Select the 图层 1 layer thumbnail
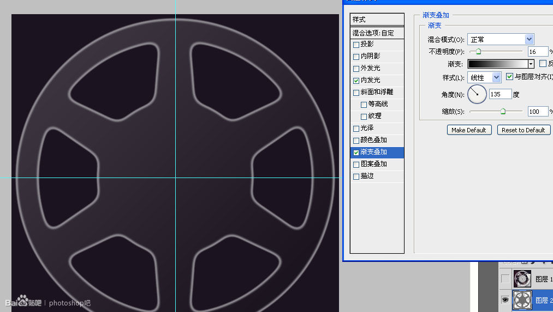 522,279
